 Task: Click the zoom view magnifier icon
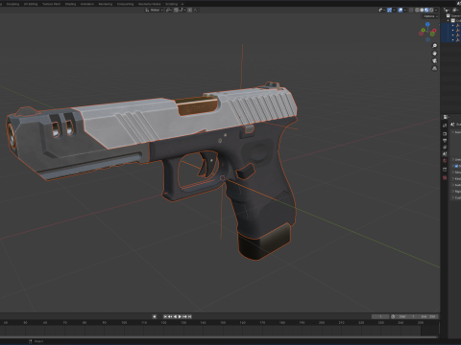click(434, 46)
